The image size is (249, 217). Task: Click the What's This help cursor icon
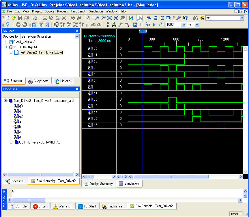tap(185, 18)
